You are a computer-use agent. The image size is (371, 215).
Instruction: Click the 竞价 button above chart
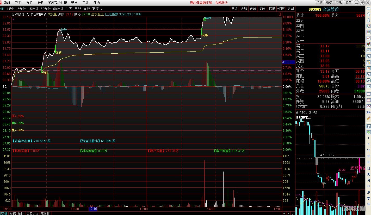point(234,9)
